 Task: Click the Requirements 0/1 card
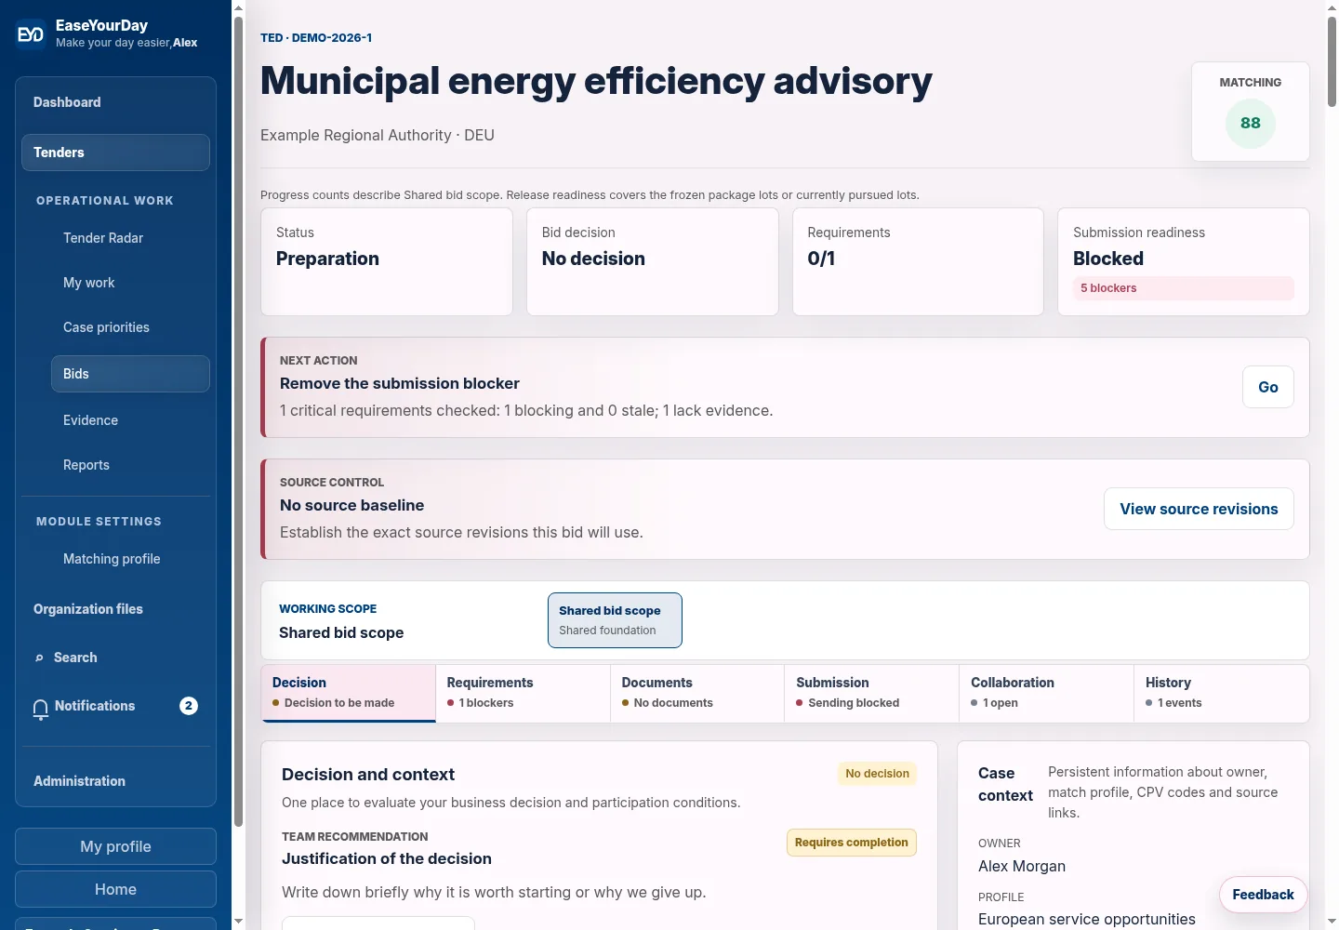point(918,261)
